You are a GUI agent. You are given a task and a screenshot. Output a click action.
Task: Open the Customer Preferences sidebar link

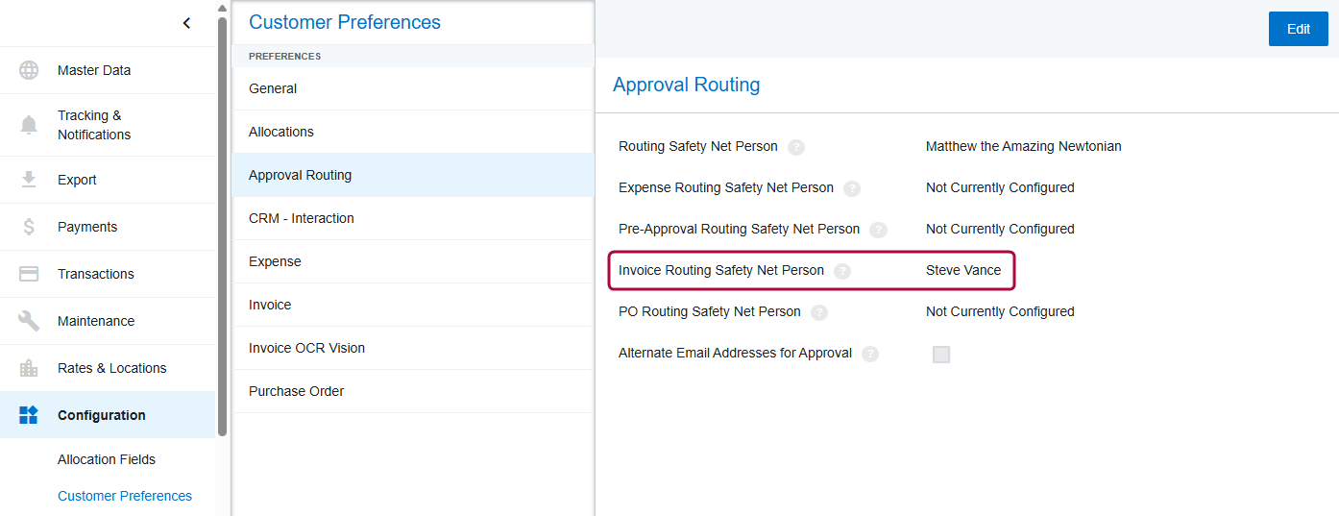(125, 496)
